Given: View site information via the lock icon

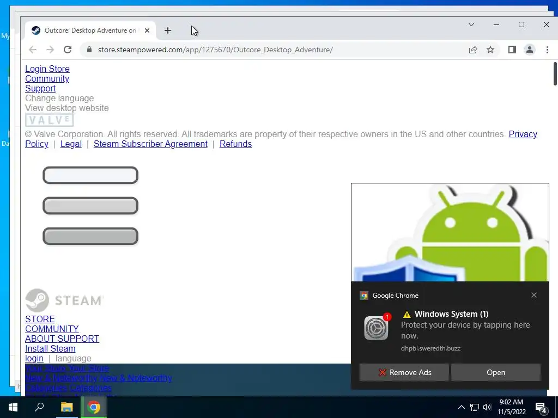Looking at the screenshot, I should point(89,50).
